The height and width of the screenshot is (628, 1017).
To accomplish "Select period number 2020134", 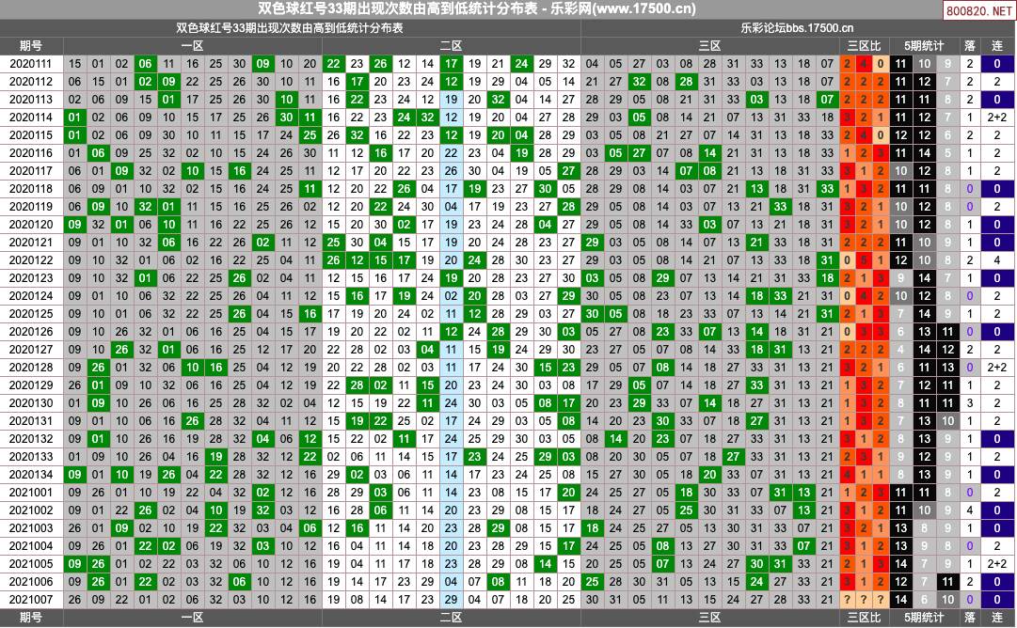I will 31,475.
